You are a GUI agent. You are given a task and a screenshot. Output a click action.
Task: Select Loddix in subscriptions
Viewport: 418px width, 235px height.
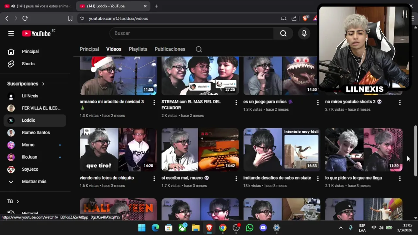[35, 120]
